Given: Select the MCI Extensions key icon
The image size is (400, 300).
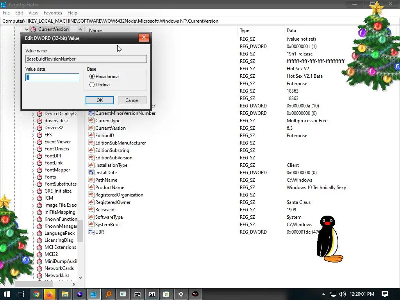Looking at the screenshot, I should click(39, 247).
